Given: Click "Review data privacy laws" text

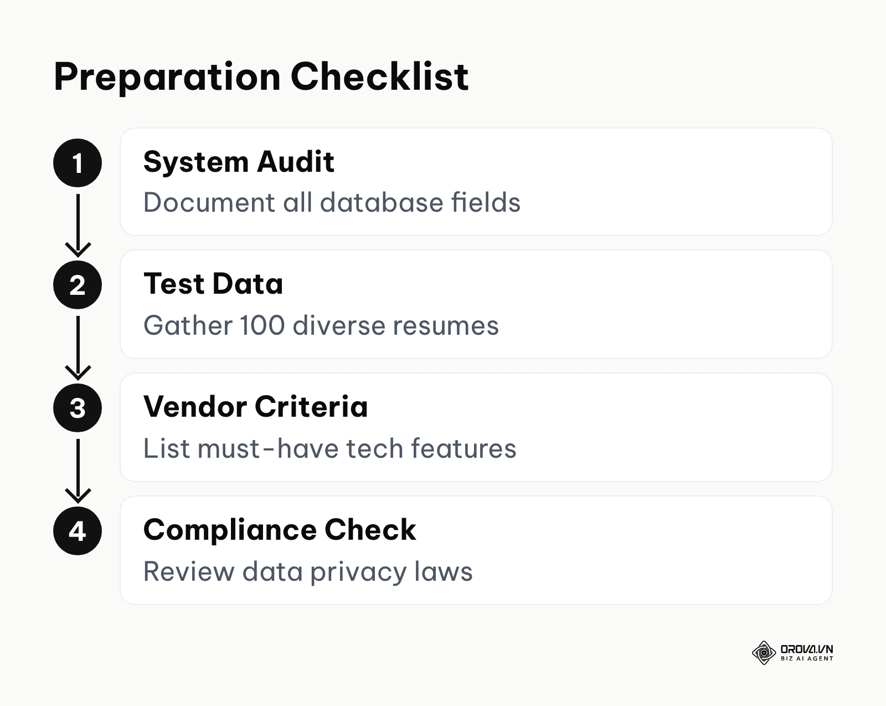Looking at the screenshot, I should pos(308,571).
